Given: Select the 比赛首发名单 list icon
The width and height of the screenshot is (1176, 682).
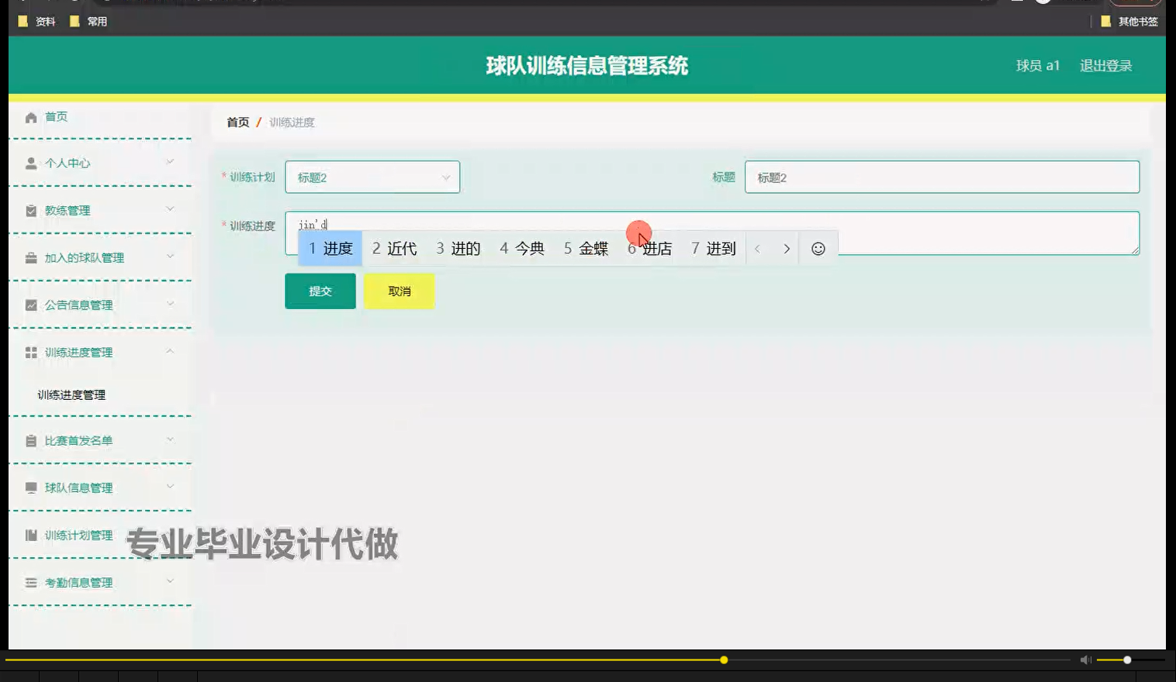Looking at the screenshot, I should (x=30, y=439).
